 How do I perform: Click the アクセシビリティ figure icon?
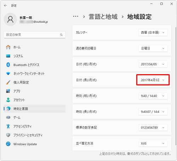tap(8, 126)
